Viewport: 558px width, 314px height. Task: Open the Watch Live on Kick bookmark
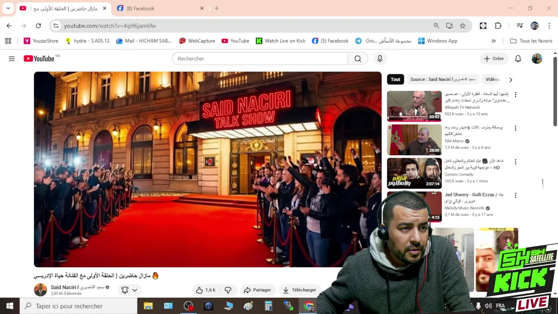pyautogui.click(x=280, y=41)
